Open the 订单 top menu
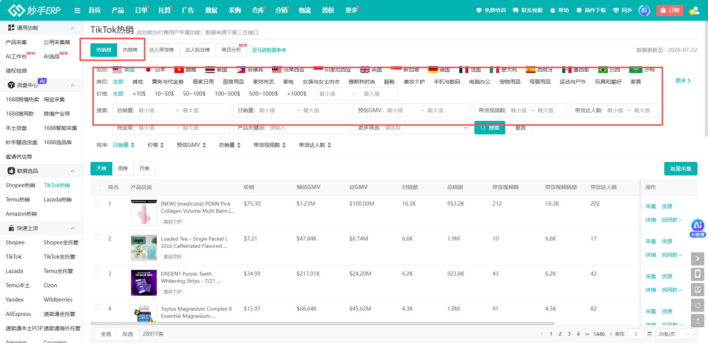 click(x=141, y=10)
